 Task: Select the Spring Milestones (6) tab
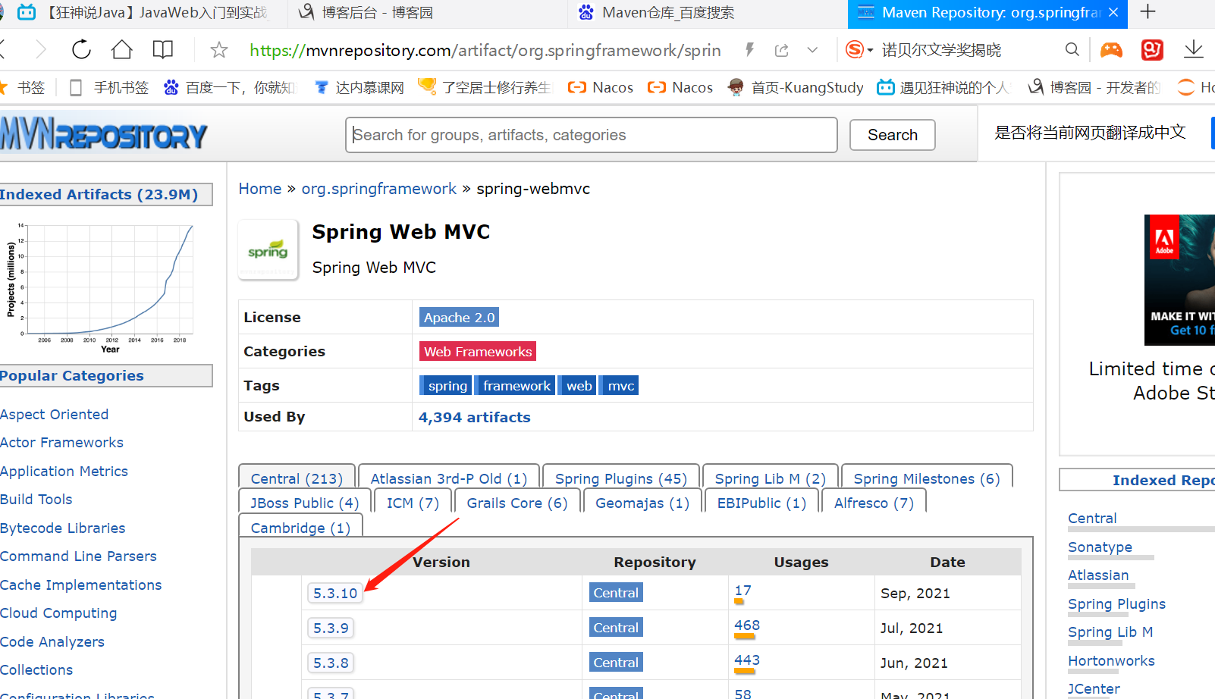(927, 478)
